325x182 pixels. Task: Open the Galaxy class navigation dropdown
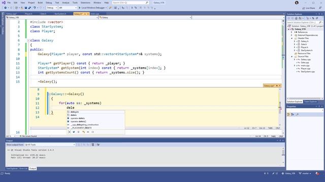(145, 18)
